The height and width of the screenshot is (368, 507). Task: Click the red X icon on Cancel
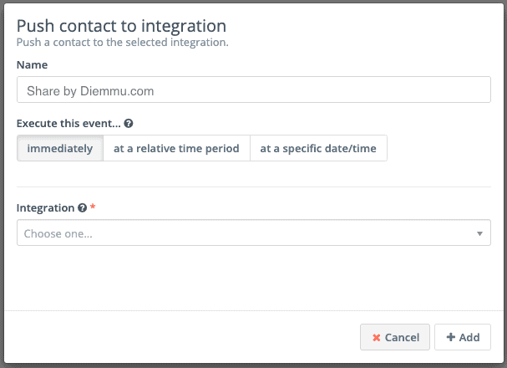pyautogui.click(x=377, y=338)
